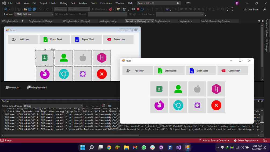
Task: Pause debugging with the Break All icon
Action: 134,9
